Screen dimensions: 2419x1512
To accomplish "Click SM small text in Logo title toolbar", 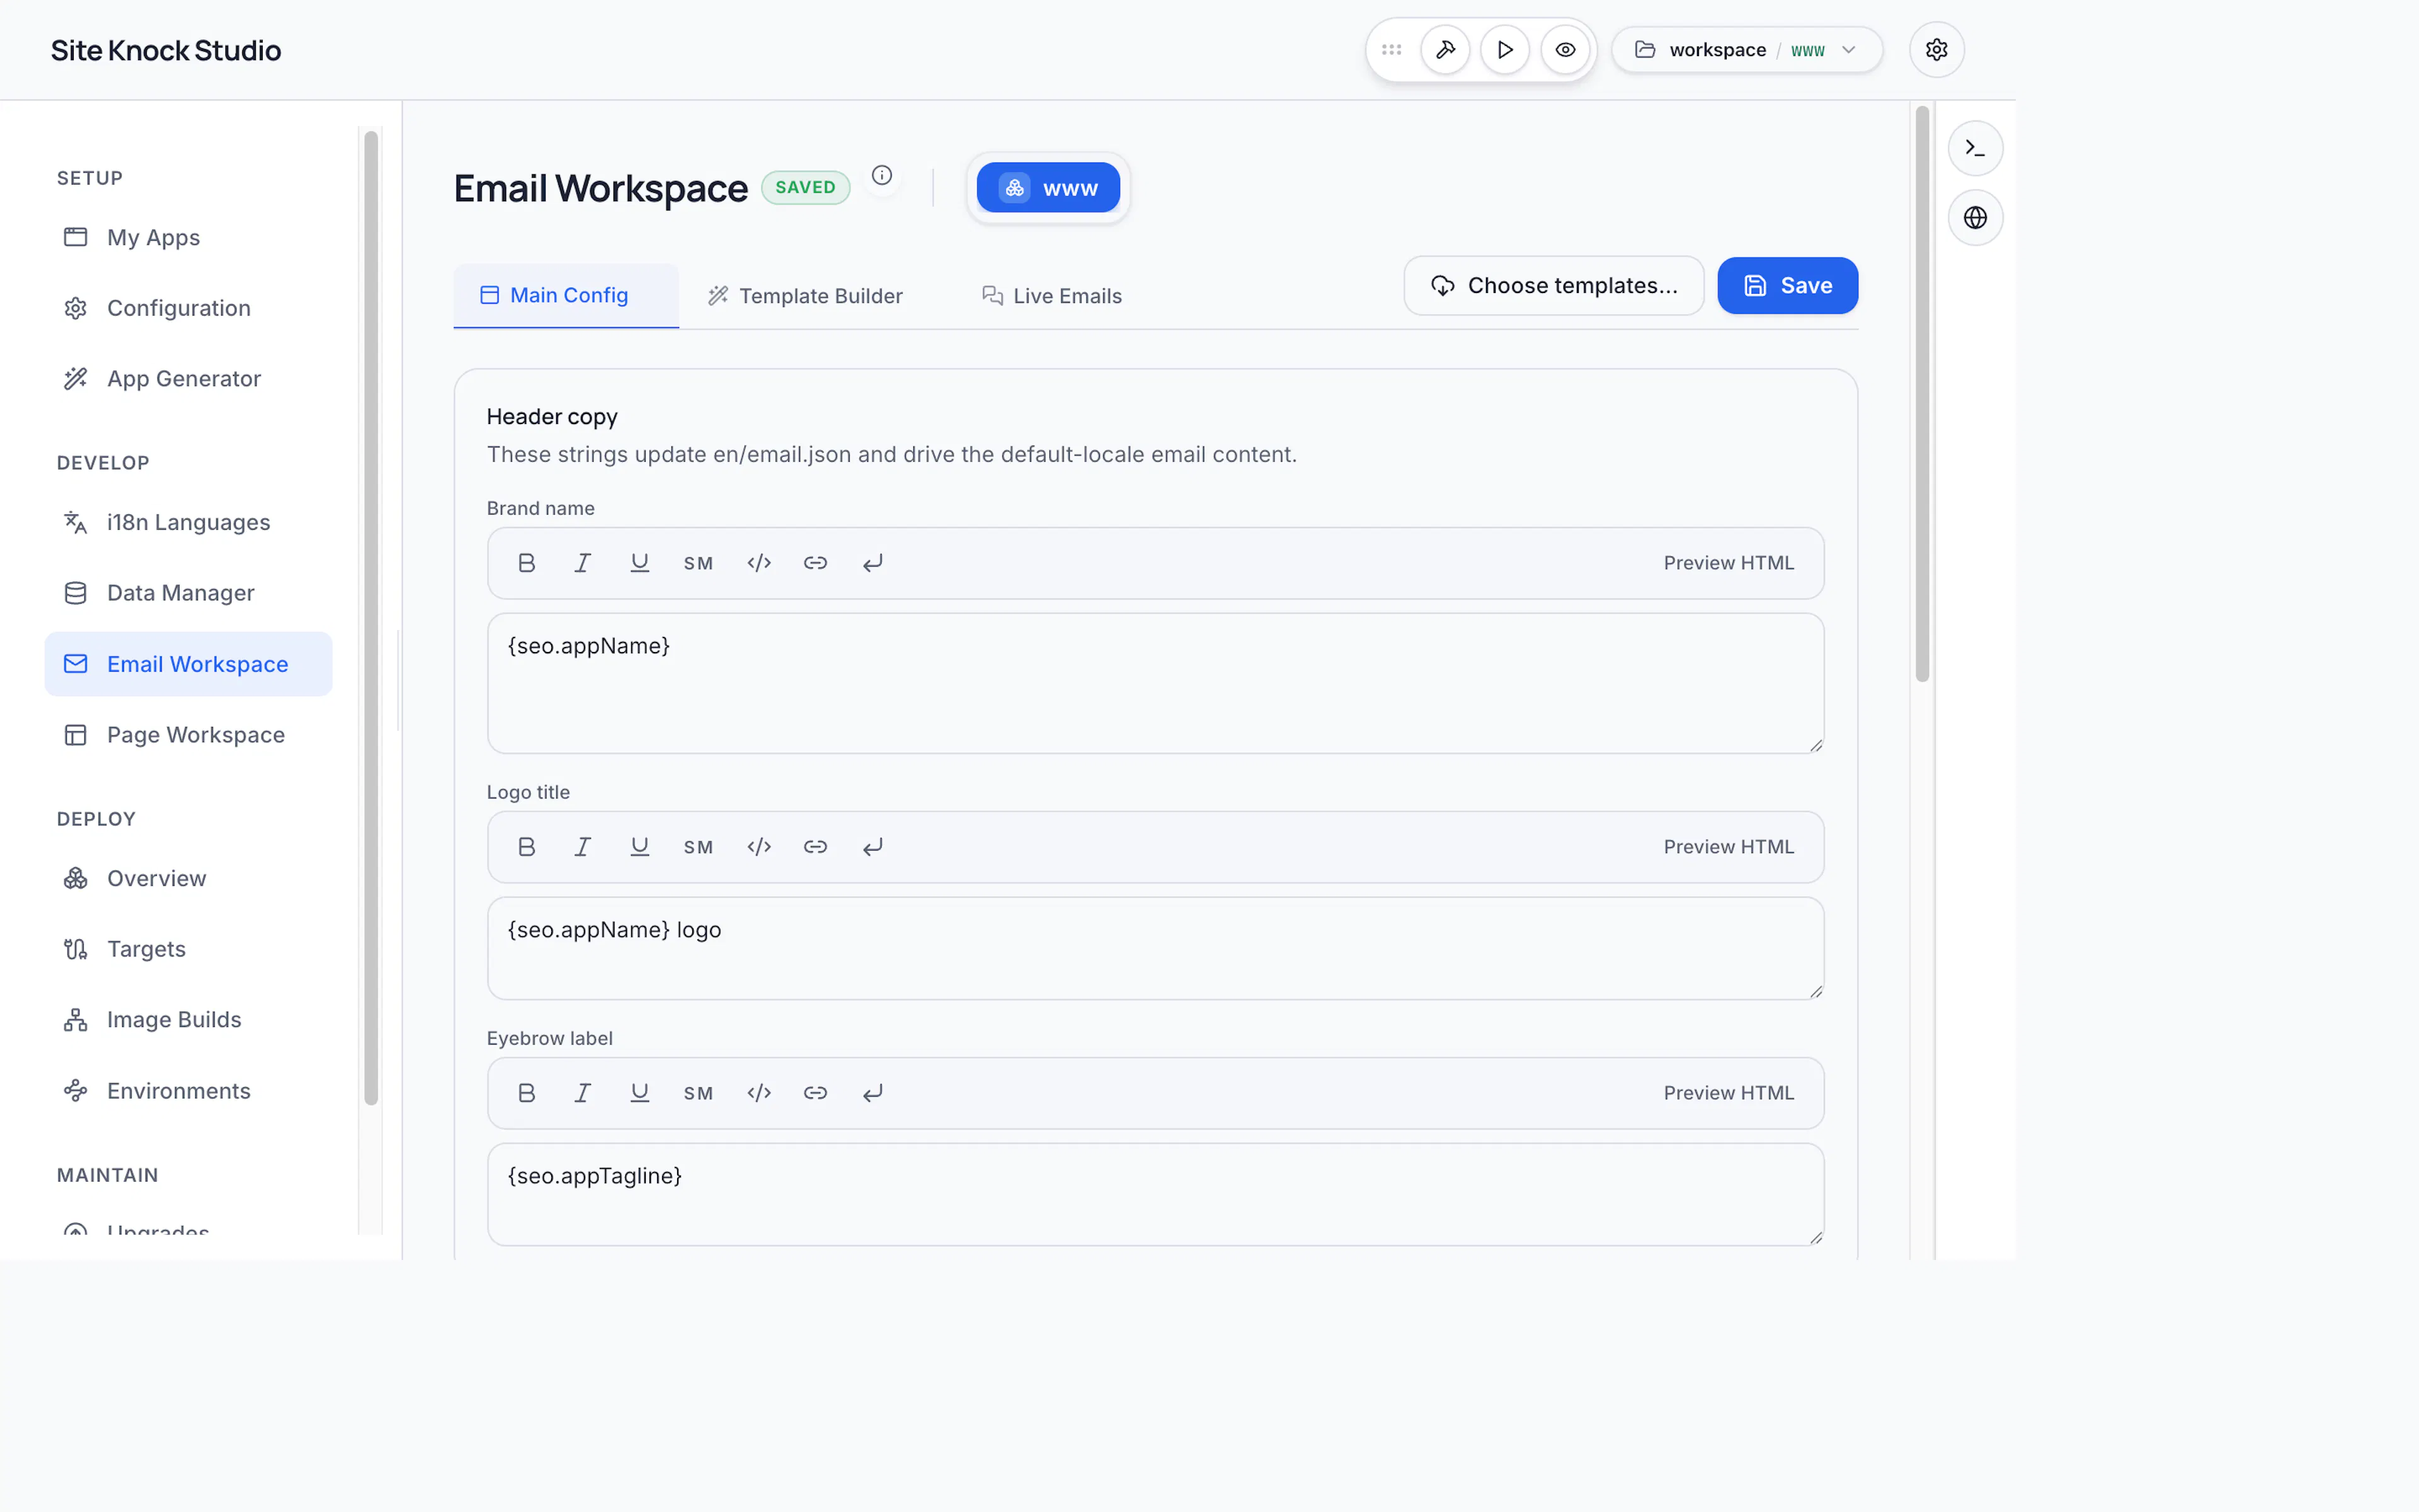I will point(698,847).
